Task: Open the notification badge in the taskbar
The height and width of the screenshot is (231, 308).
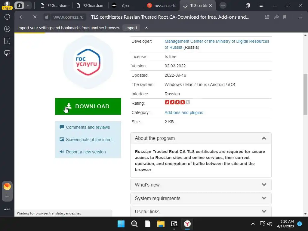Action: [300, 223]
